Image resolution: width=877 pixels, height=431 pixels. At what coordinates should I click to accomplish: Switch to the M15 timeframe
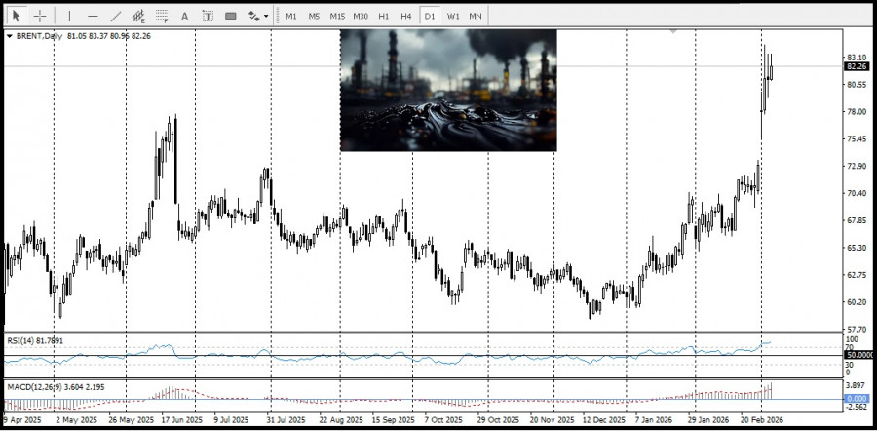pos(337,16)
